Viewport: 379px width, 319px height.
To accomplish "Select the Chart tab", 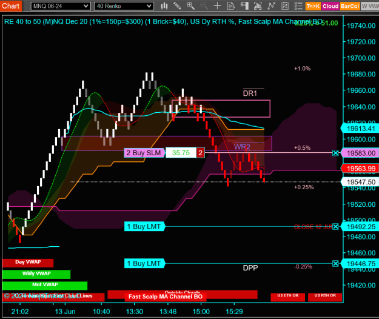I will (11, 6).
